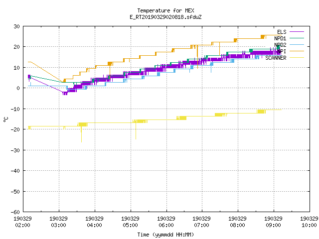
Task: Click the y-axis tick label -30
Action: tap(15, 150)
